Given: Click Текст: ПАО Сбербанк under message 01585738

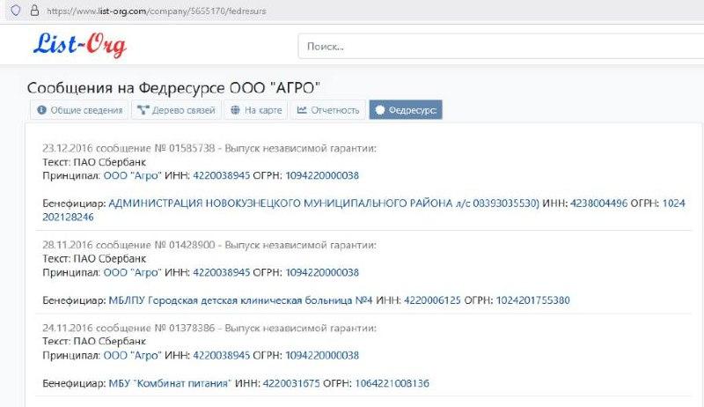Looking at the screenshot, I should point(94,162).
